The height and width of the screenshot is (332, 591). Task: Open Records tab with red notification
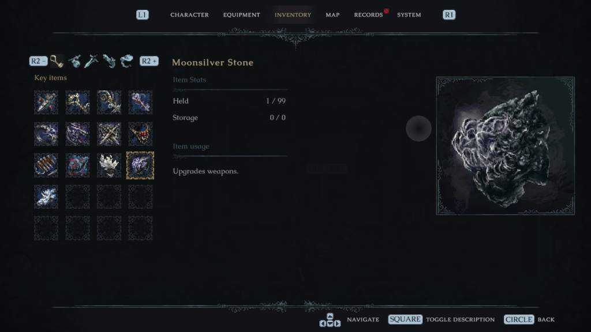368,14
